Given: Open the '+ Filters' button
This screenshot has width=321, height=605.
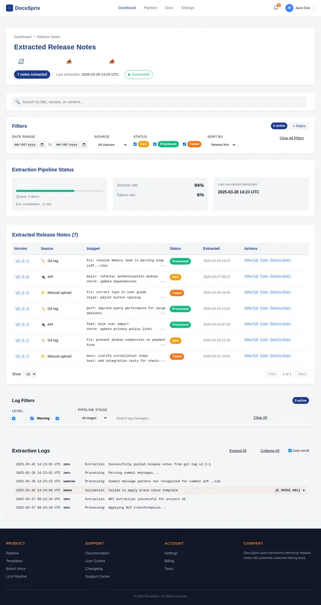Looking at the screenshot, I should coord(299,126).
